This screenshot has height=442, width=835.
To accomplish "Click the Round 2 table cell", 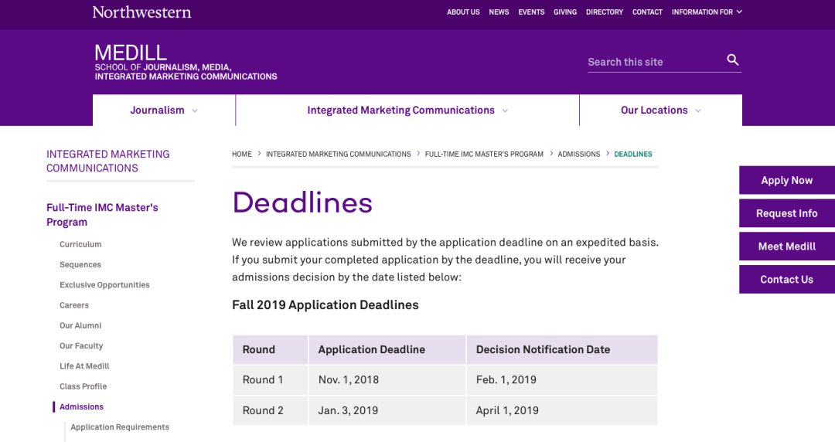I will 271,410.
